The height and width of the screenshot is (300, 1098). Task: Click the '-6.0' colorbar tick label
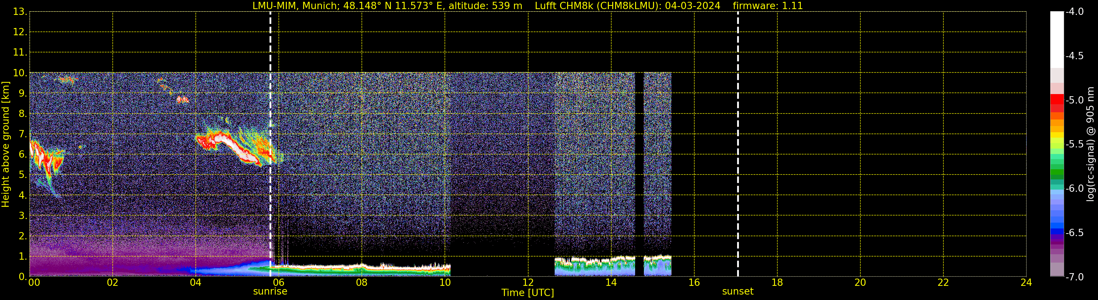[x=1074, y=188]
